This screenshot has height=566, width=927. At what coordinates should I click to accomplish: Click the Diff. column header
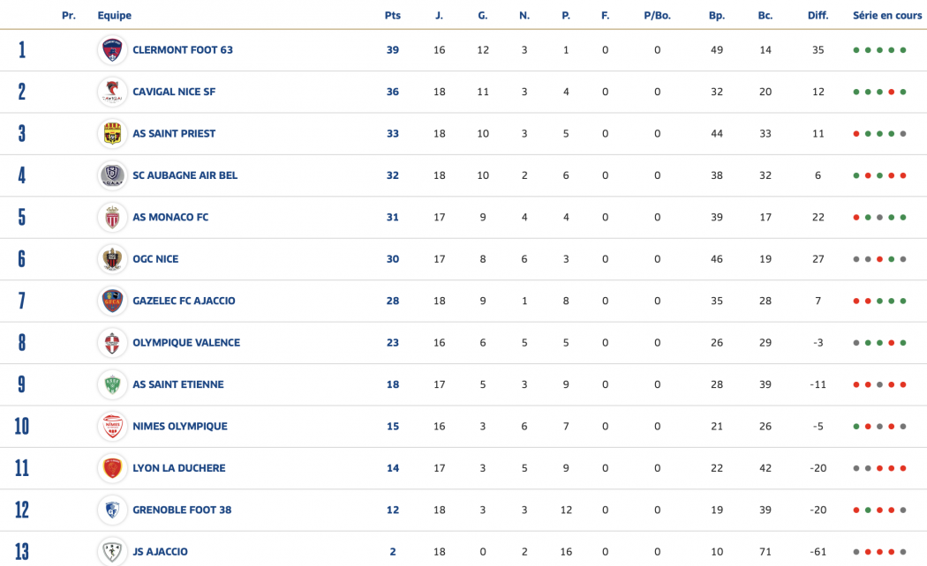pyautogui.click(x=818, y=16)
